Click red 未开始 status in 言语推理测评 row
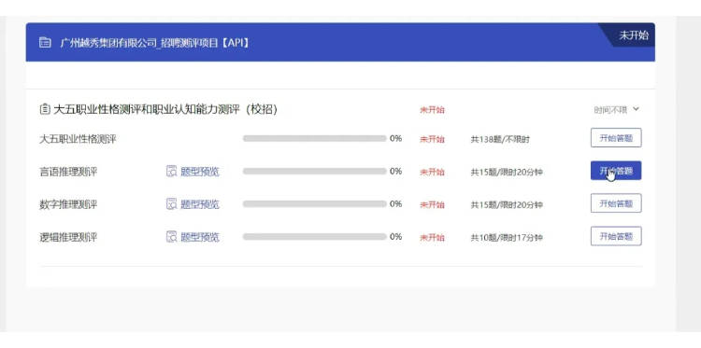Screen dimensions: 701x348 [432, 173]
